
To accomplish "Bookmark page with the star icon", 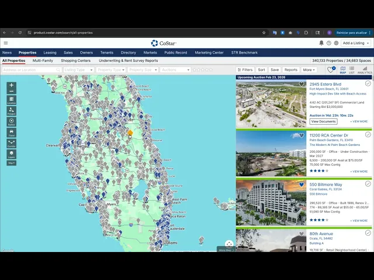I will (264, 33).
